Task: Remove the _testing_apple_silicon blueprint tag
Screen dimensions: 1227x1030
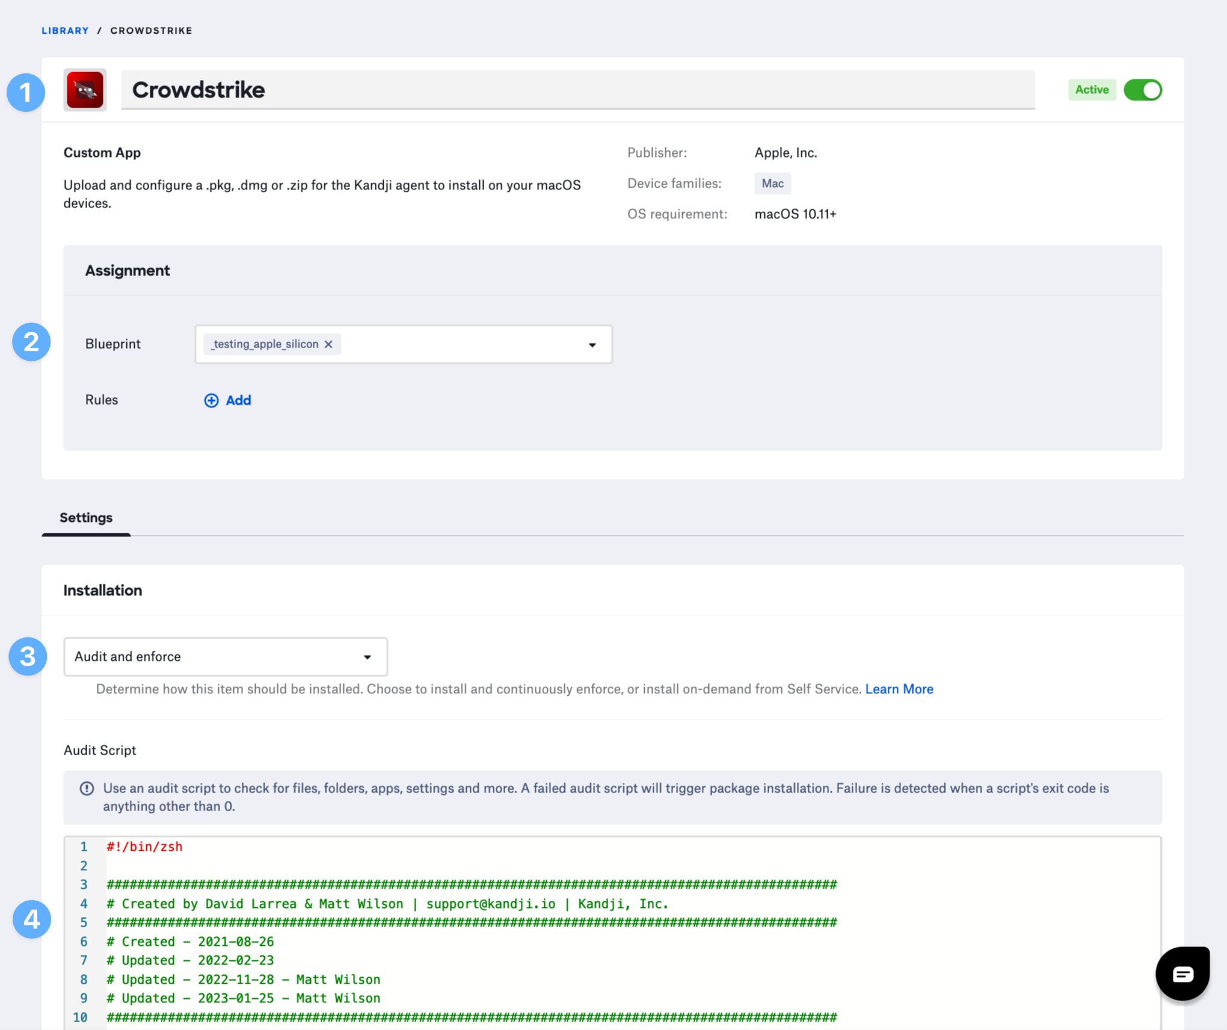Action: pos(328,344)
